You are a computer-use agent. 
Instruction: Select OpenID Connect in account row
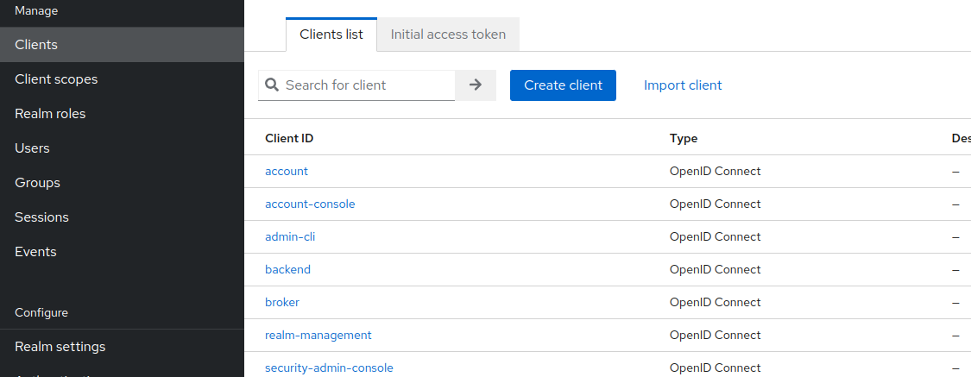715,172
